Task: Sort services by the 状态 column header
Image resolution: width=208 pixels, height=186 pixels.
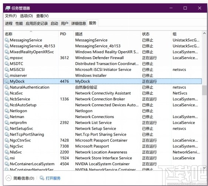Action: point(156,34)
